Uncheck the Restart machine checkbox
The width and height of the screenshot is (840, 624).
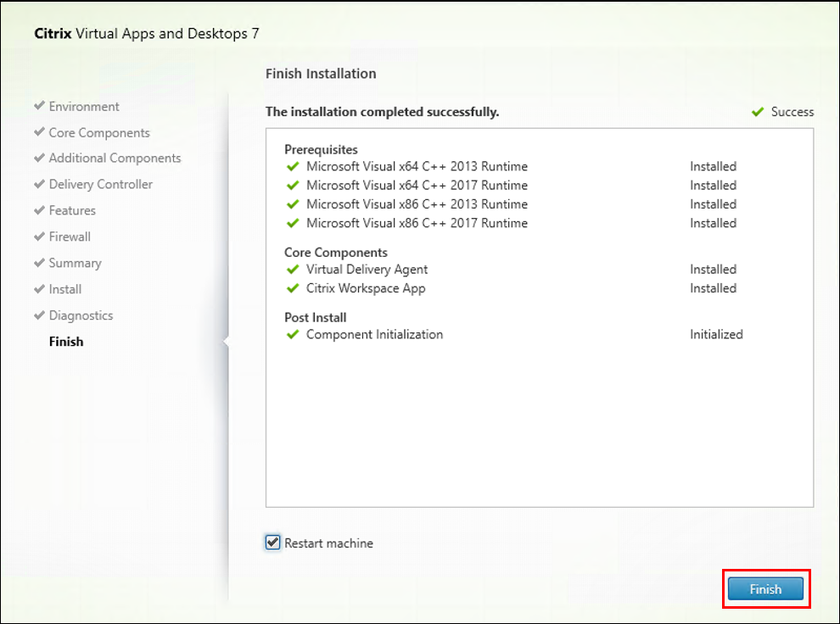click(x=272, y=543)
